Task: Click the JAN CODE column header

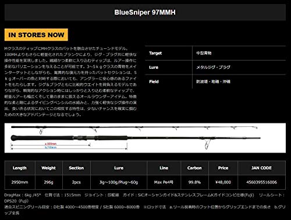Action: (x=261, y=168)
